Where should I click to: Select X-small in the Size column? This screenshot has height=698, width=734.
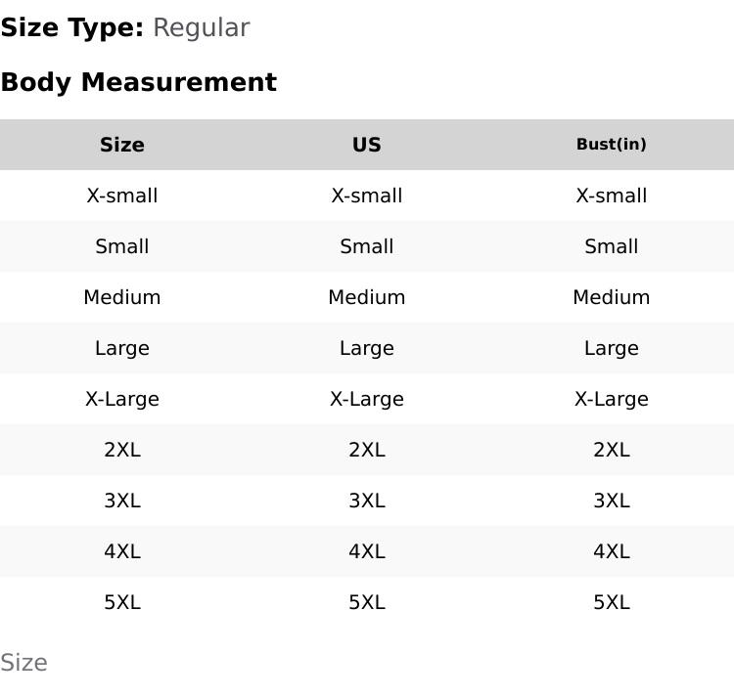(122, 196)
